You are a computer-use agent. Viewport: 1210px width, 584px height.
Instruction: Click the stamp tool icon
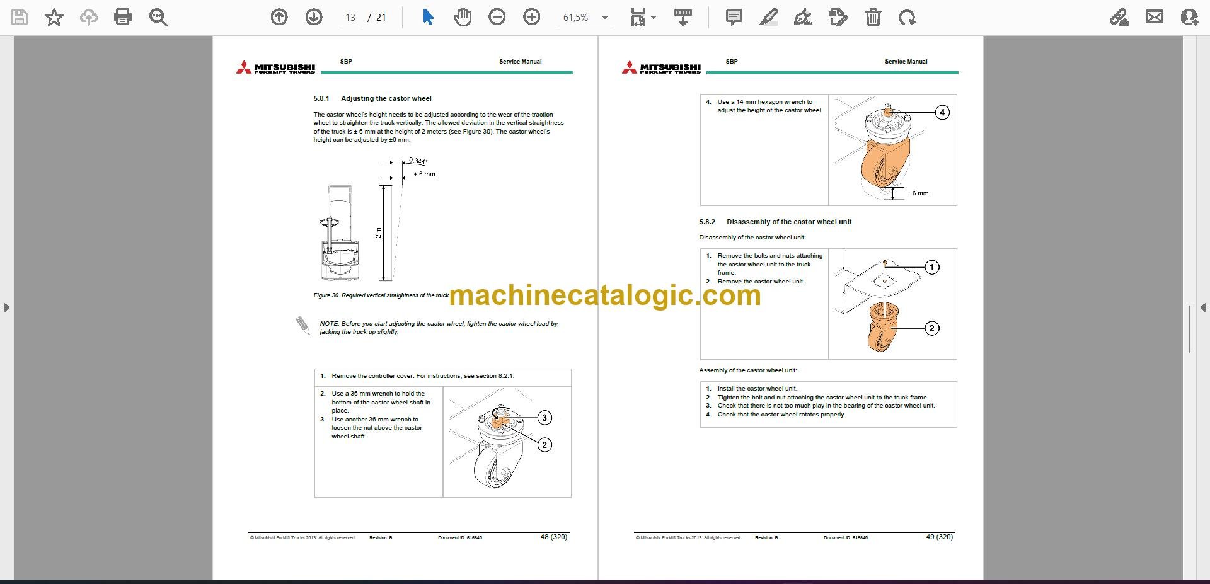838,17
